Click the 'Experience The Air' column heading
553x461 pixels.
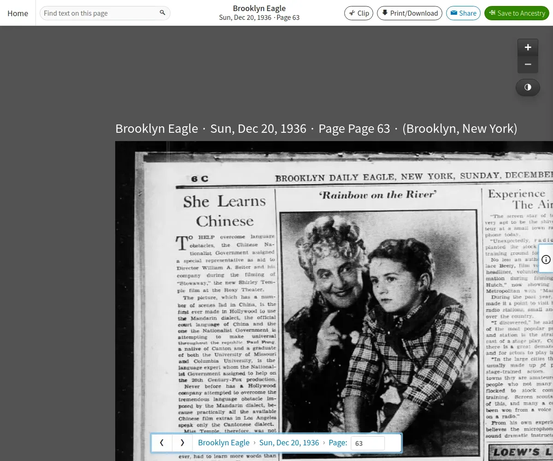point(518,199)
